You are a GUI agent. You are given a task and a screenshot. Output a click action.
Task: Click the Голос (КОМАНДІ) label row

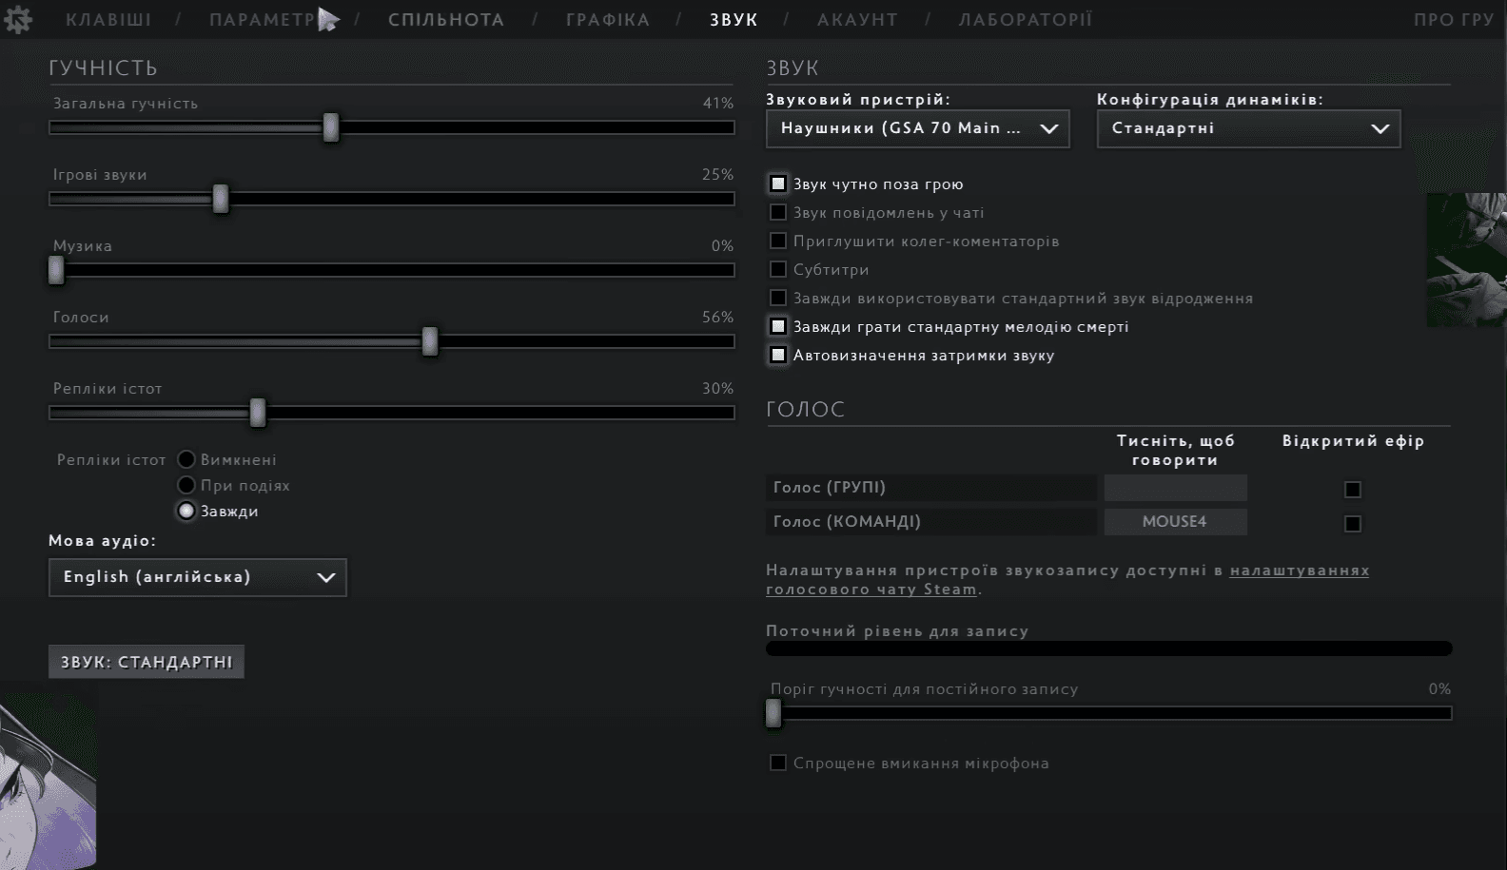click(930, 522)
